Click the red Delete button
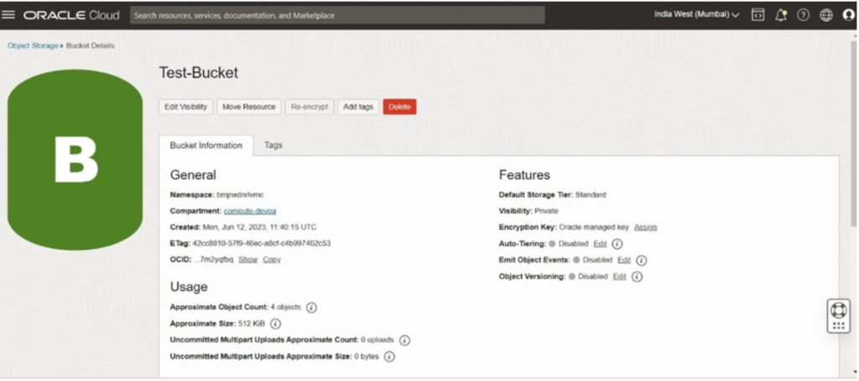859x381 pixels. click(399, 107)
